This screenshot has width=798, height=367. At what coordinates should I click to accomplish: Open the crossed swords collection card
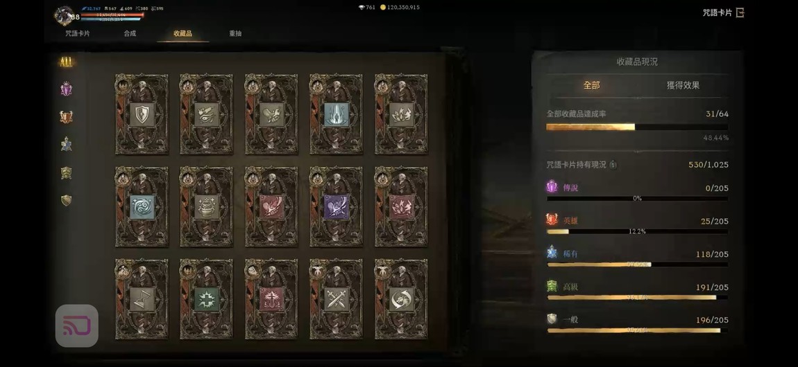[x=336, y=299]
